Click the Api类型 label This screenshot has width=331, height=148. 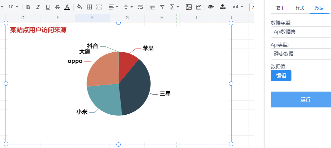[280, 45]
